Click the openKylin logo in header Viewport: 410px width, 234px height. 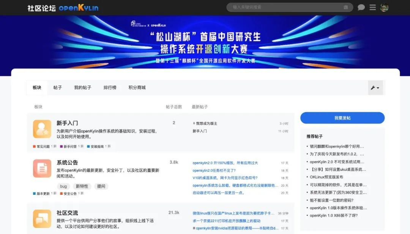pos(79,8)
